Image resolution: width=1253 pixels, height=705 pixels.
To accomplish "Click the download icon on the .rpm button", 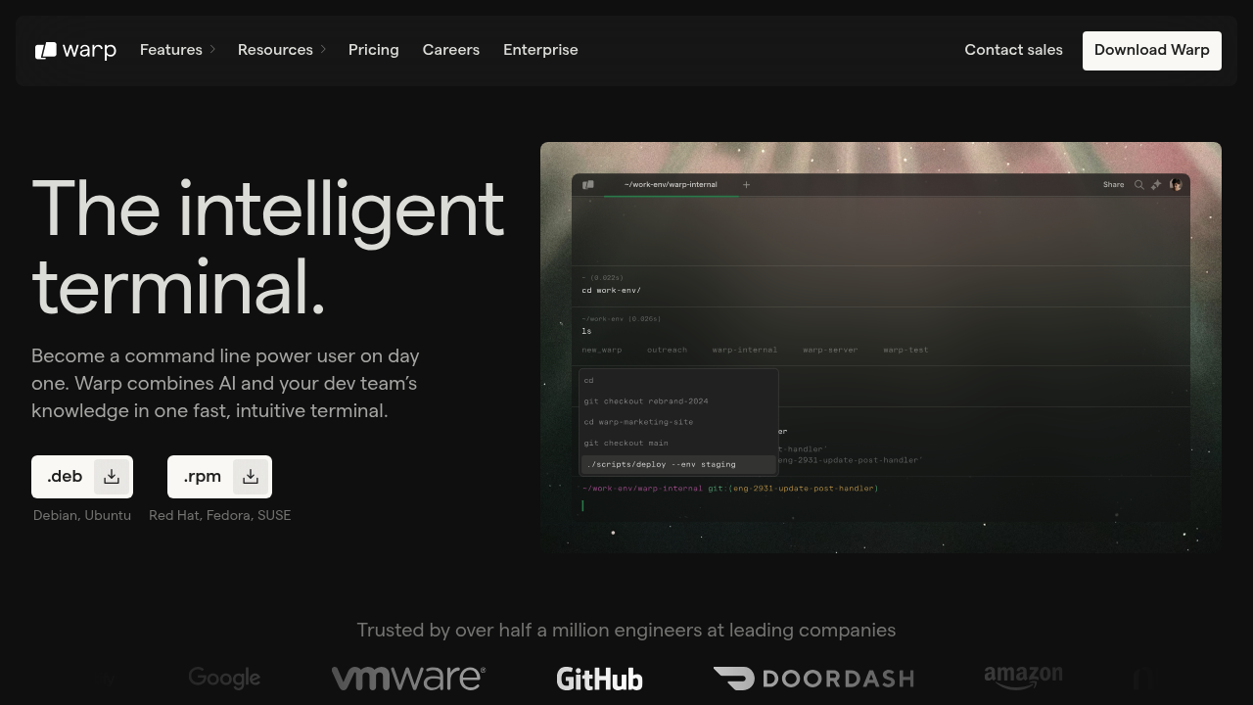I will [x=251, y=477].
